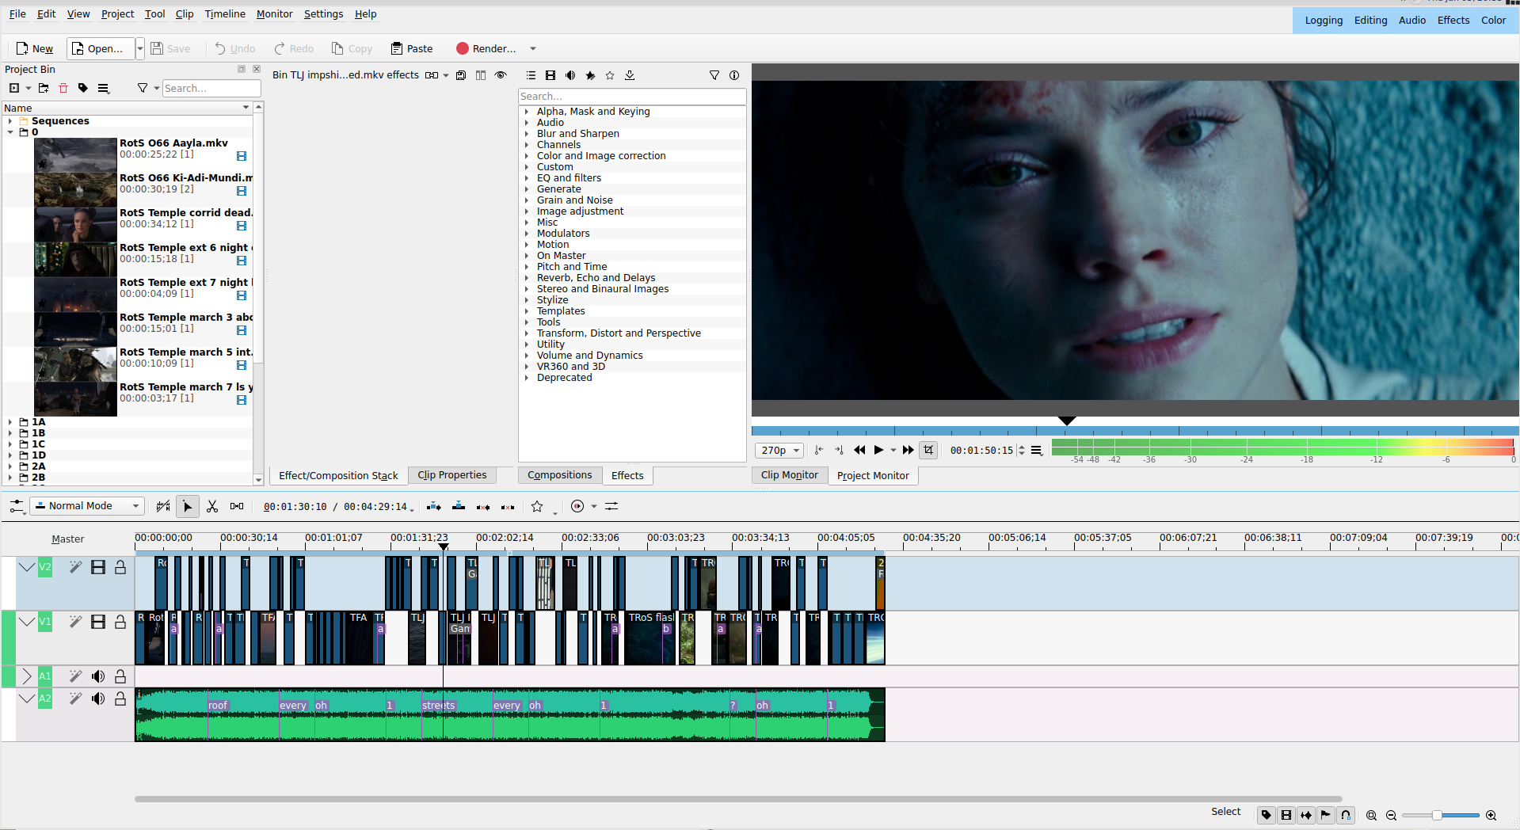
Task: Open the 270p preview resolution dropdown
Action: [x=779, y=450]
